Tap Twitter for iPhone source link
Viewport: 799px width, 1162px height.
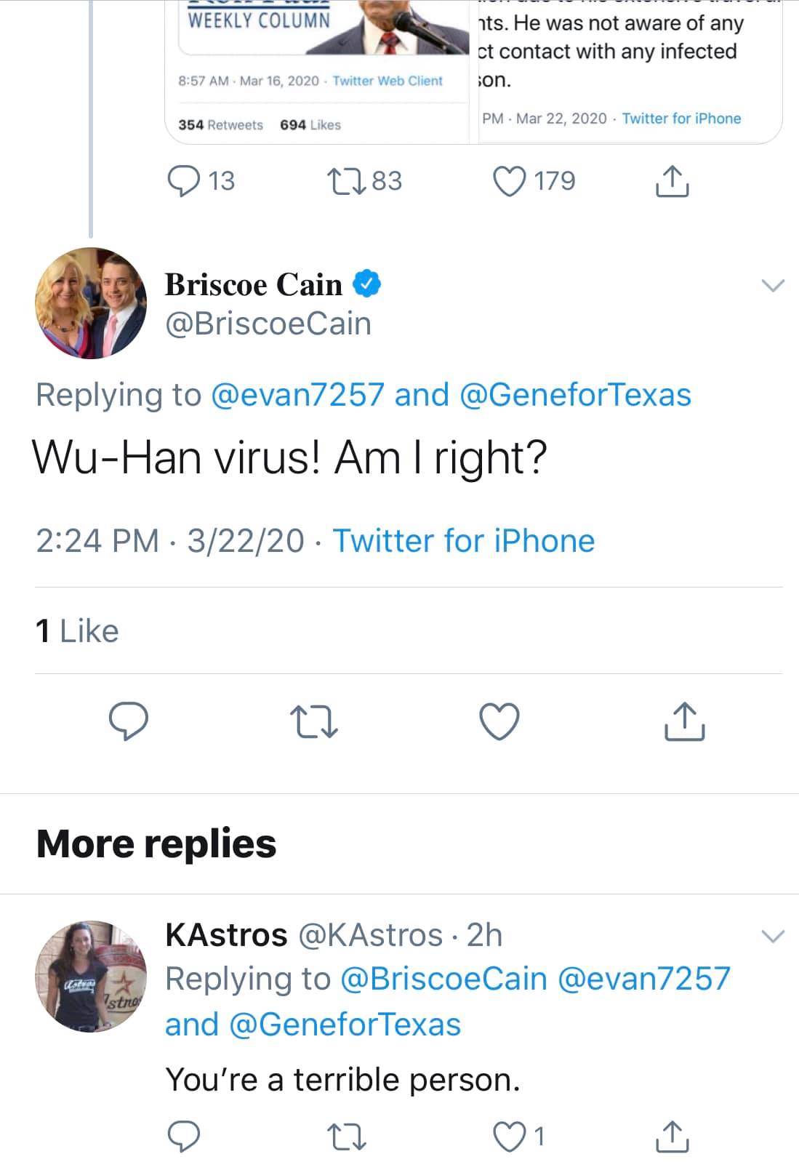[463, 541]
